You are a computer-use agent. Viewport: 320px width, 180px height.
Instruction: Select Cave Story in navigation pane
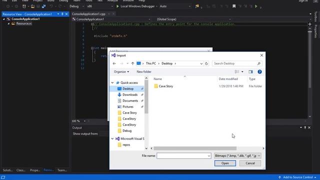129,112
